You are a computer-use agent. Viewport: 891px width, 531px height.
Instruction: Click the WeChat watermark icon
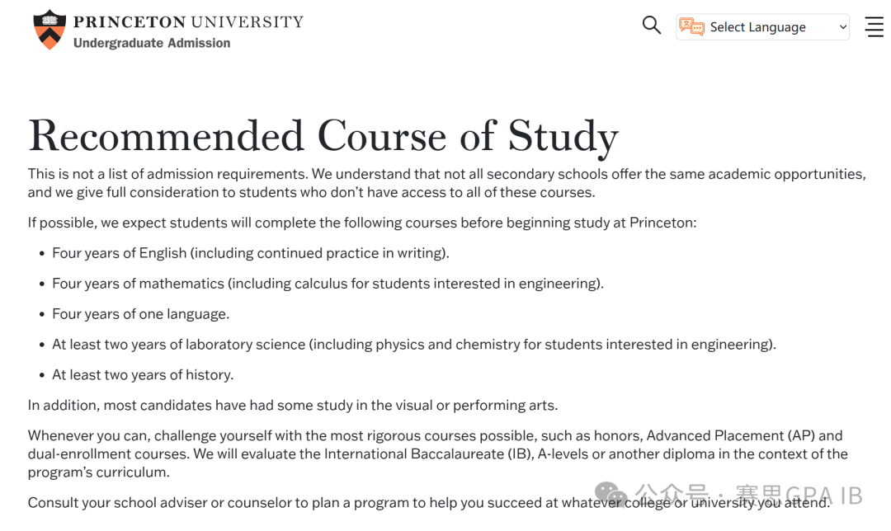pyautogui.click(x=611, y=495)
